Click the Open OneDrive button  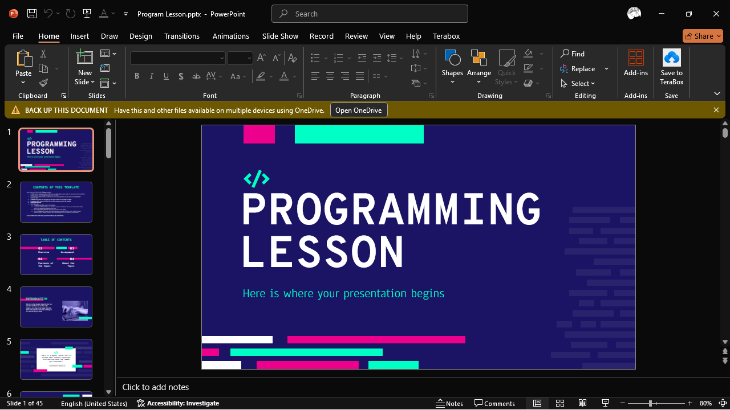coord(359,110)
